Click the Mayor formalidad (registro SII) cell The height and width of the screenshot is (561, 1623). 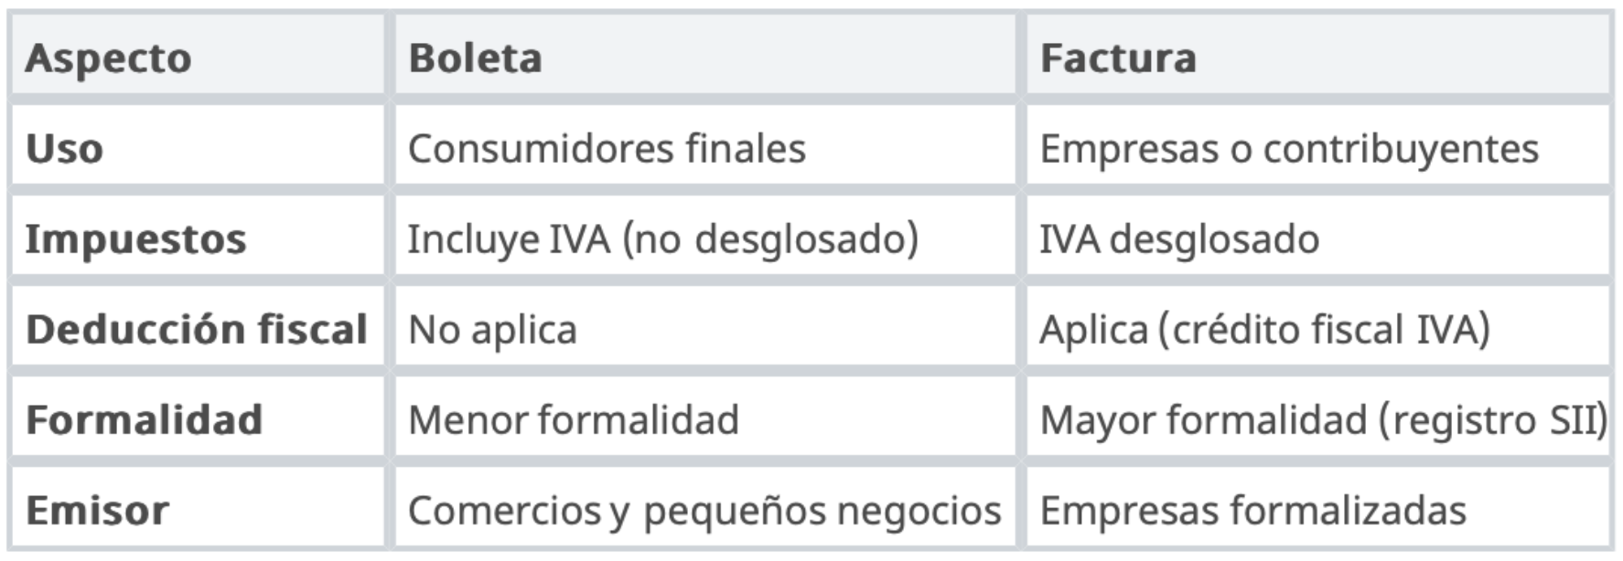(1317, 418)
